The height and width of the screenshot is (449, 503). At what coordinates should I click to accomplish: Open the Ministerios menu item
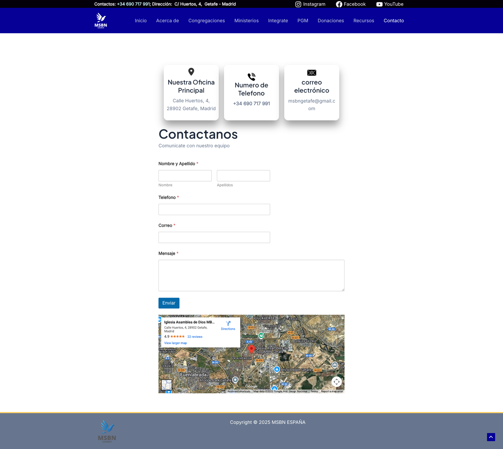(246, 21)
